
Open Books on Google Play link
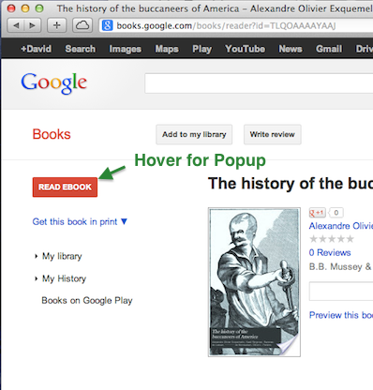[x=87, y=301]
